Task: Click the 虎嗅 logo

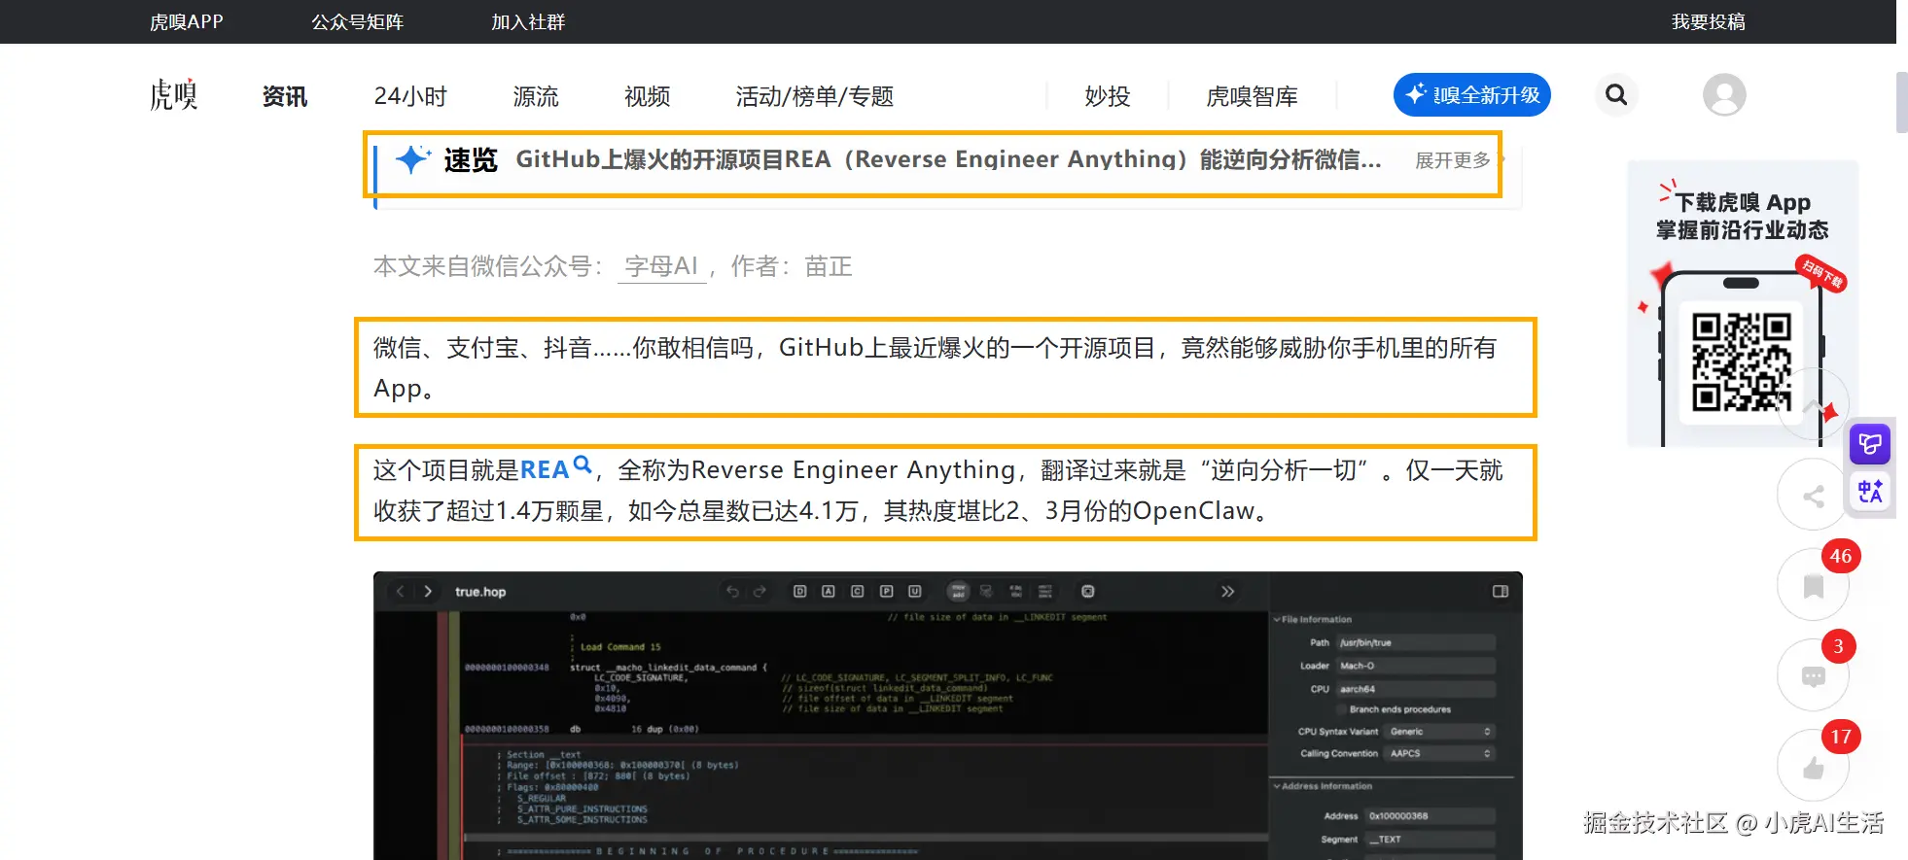Action: tap(174, 95)
